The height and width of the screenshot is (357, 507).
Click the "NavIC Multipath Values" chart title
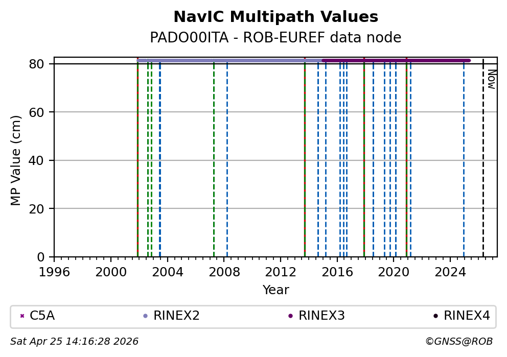275,17
